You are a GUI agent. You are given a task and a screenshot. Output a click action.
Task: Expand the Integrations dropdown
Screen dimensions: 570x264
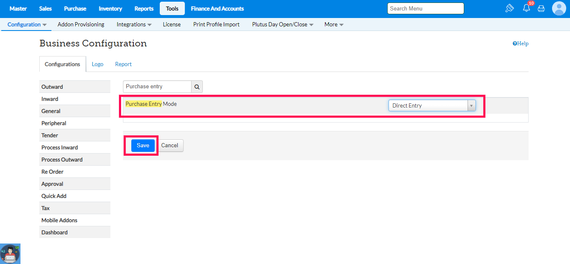[x=134, y=24]
